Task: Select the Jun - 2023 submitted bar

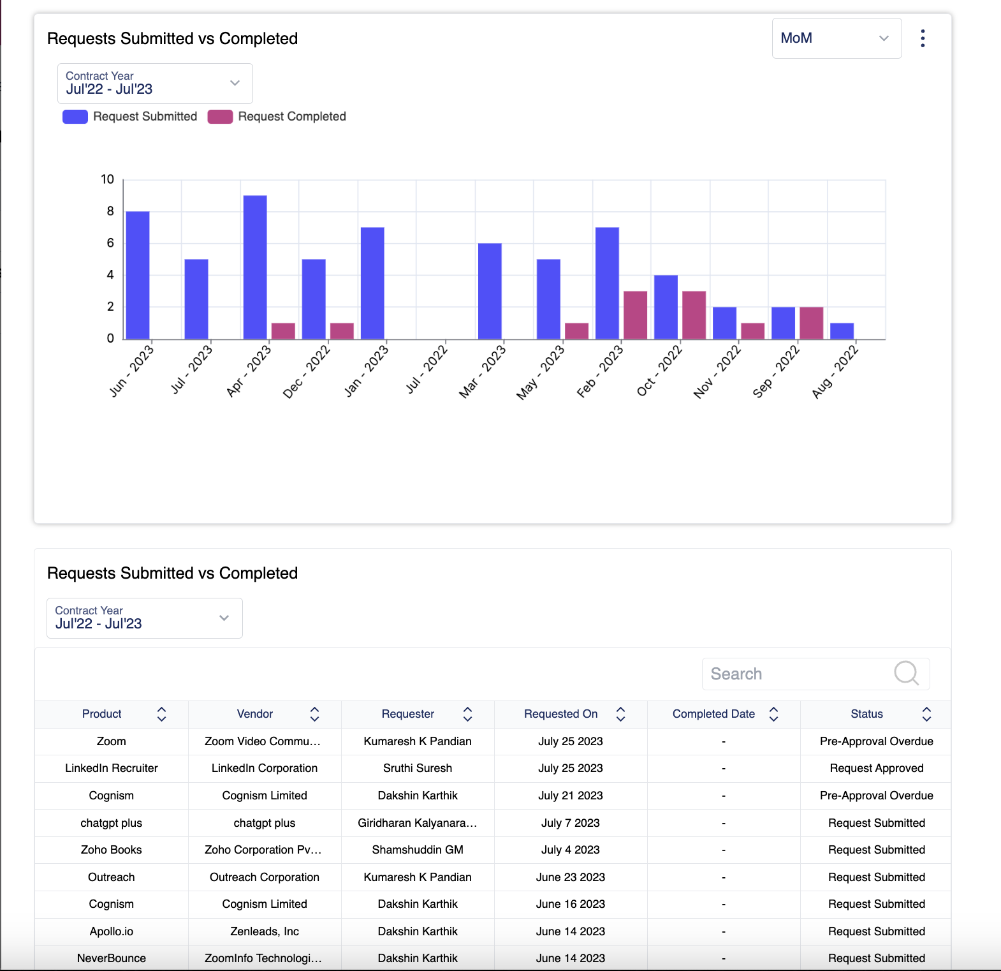Action: coord(138,275)
